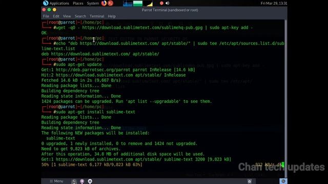Open the volume speaker icon
Image resolution: width=328 pixels, height=184 pixels.
[x=168, y=3]
